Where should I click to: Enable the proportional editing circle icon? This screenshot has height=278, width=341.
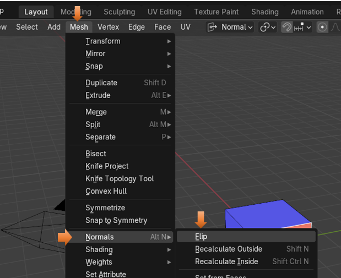322,27
